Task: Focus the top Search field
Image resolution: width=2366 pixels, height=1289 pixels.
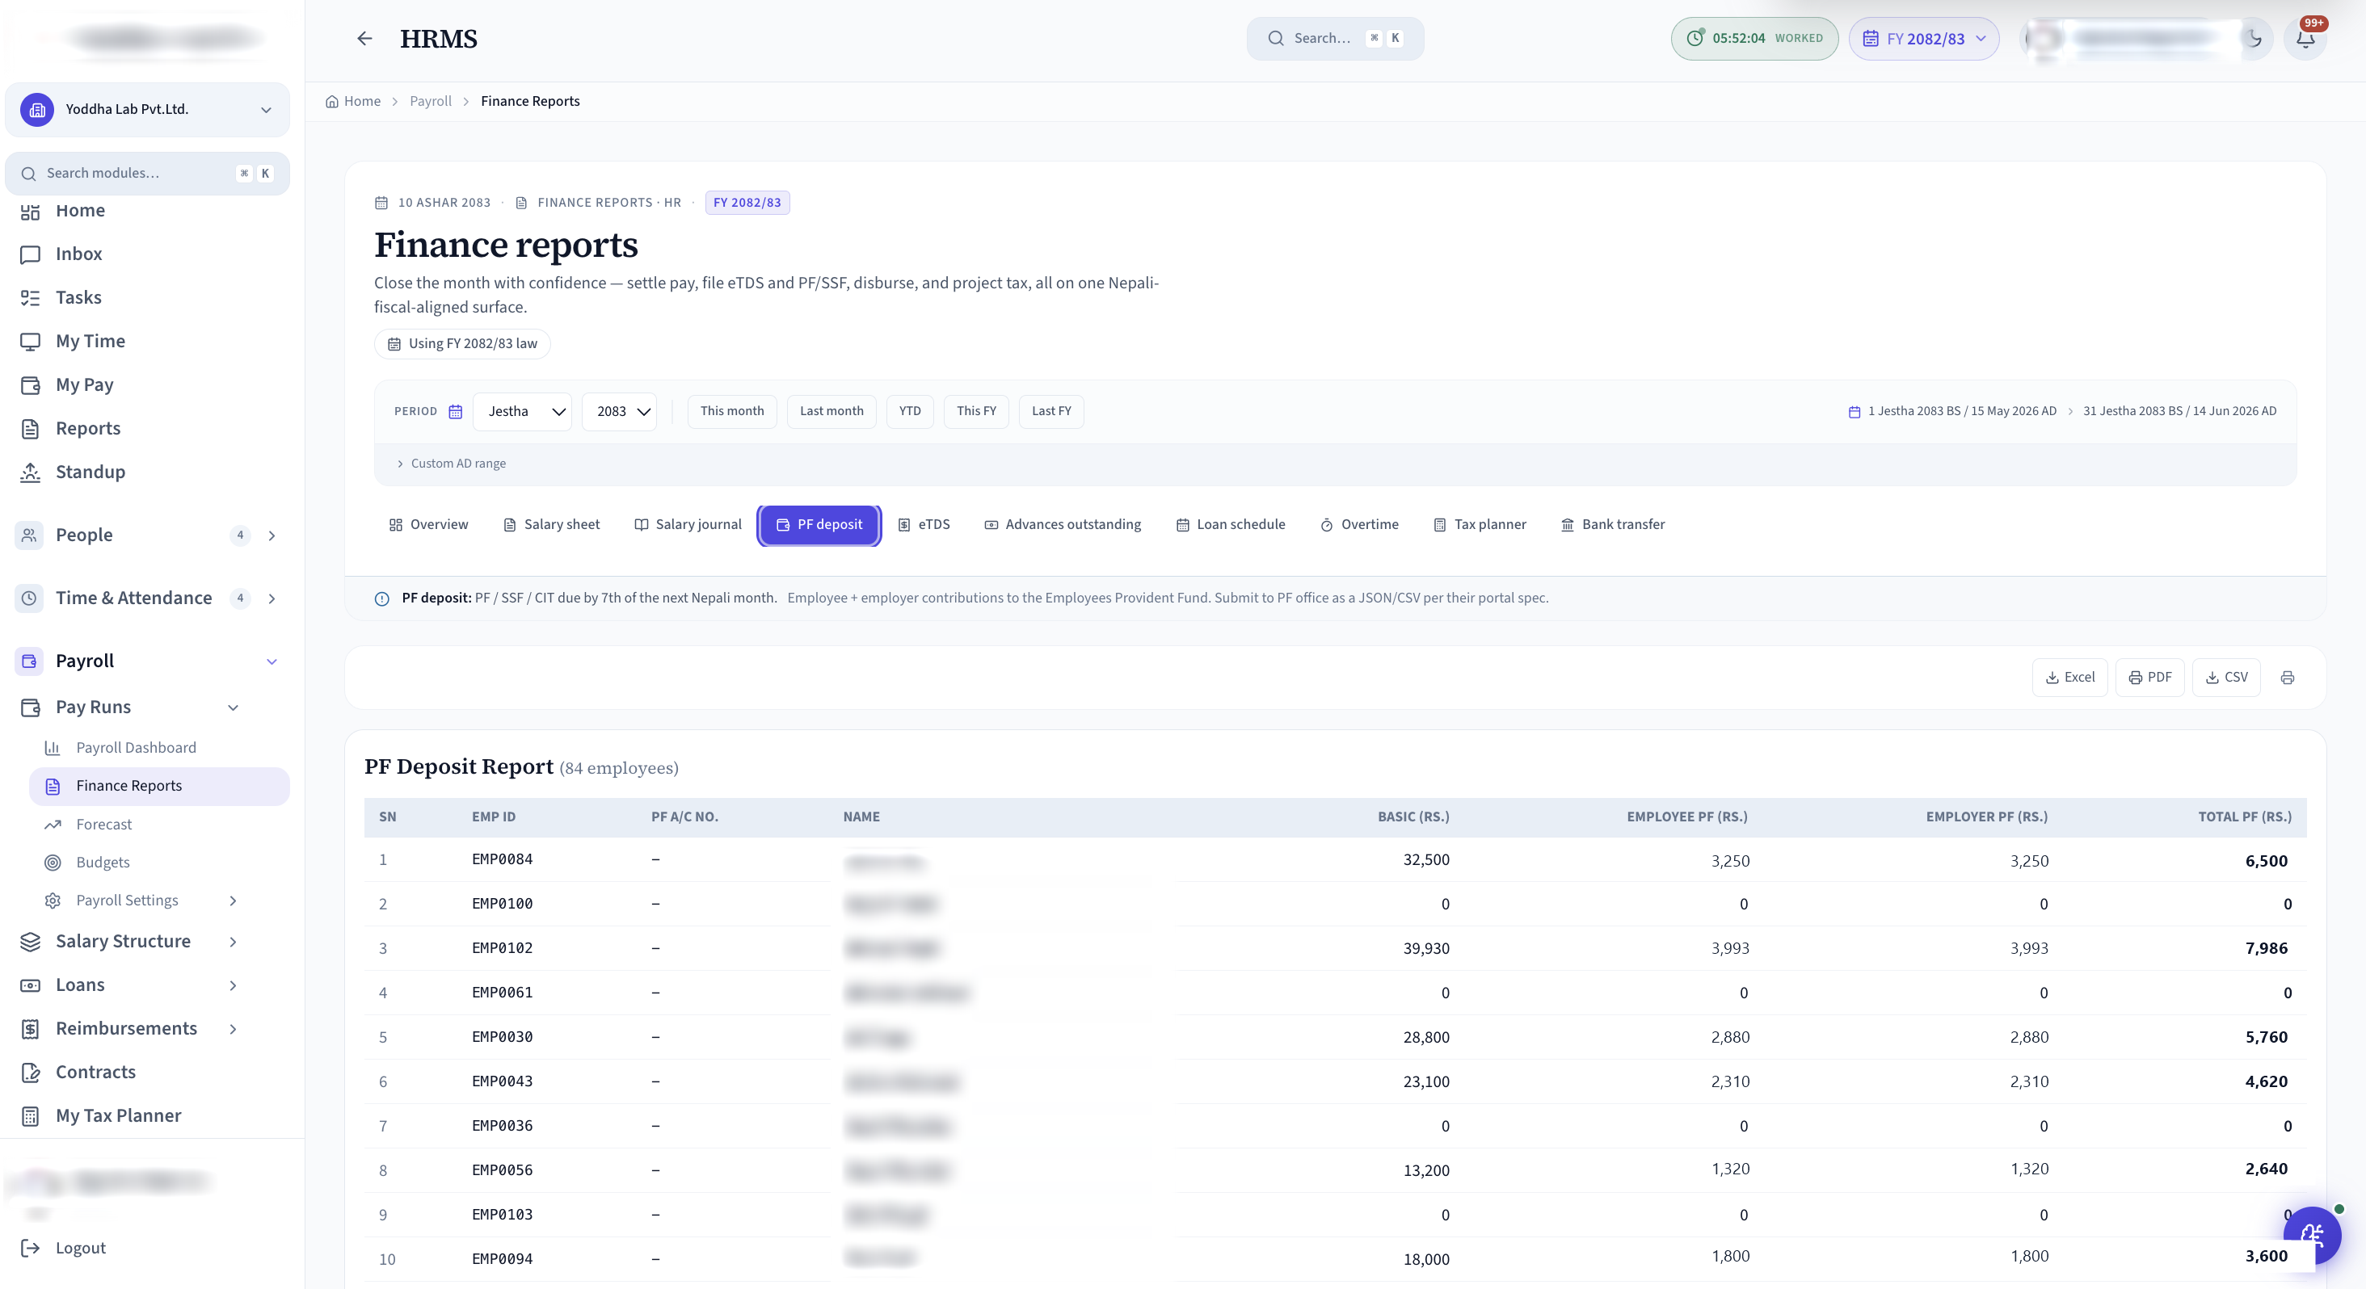Action: 1335,39
